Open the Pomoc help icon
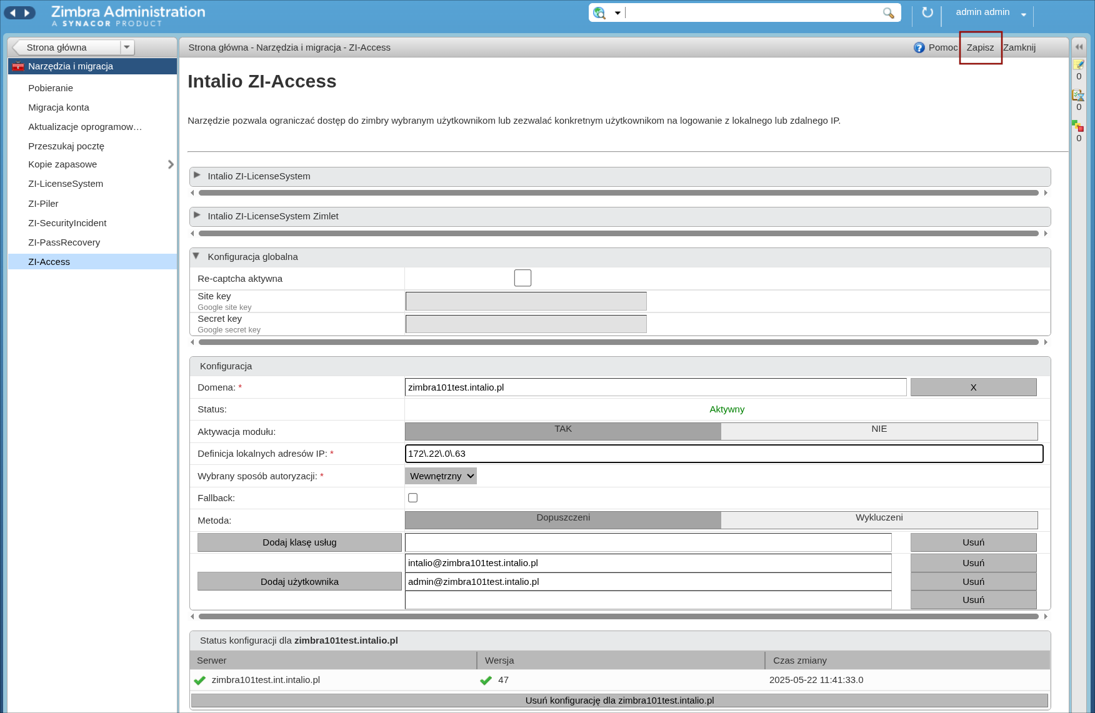This screenshot has height=713, width=1095. (x=919, y=47)
